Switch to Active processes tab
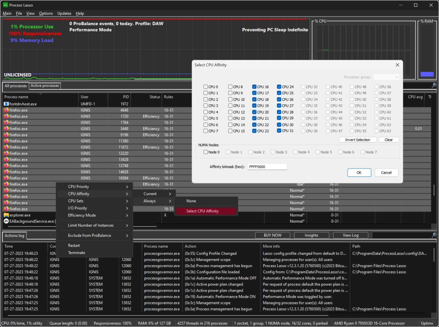 tap(45, 86)
